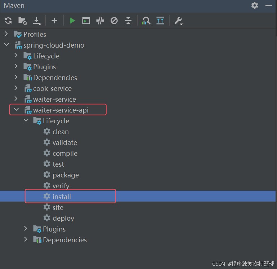Image resolution: width=277 pixels, height=269 pixels.
Task: Open Maven settings wrench icon
Action: 178,21
